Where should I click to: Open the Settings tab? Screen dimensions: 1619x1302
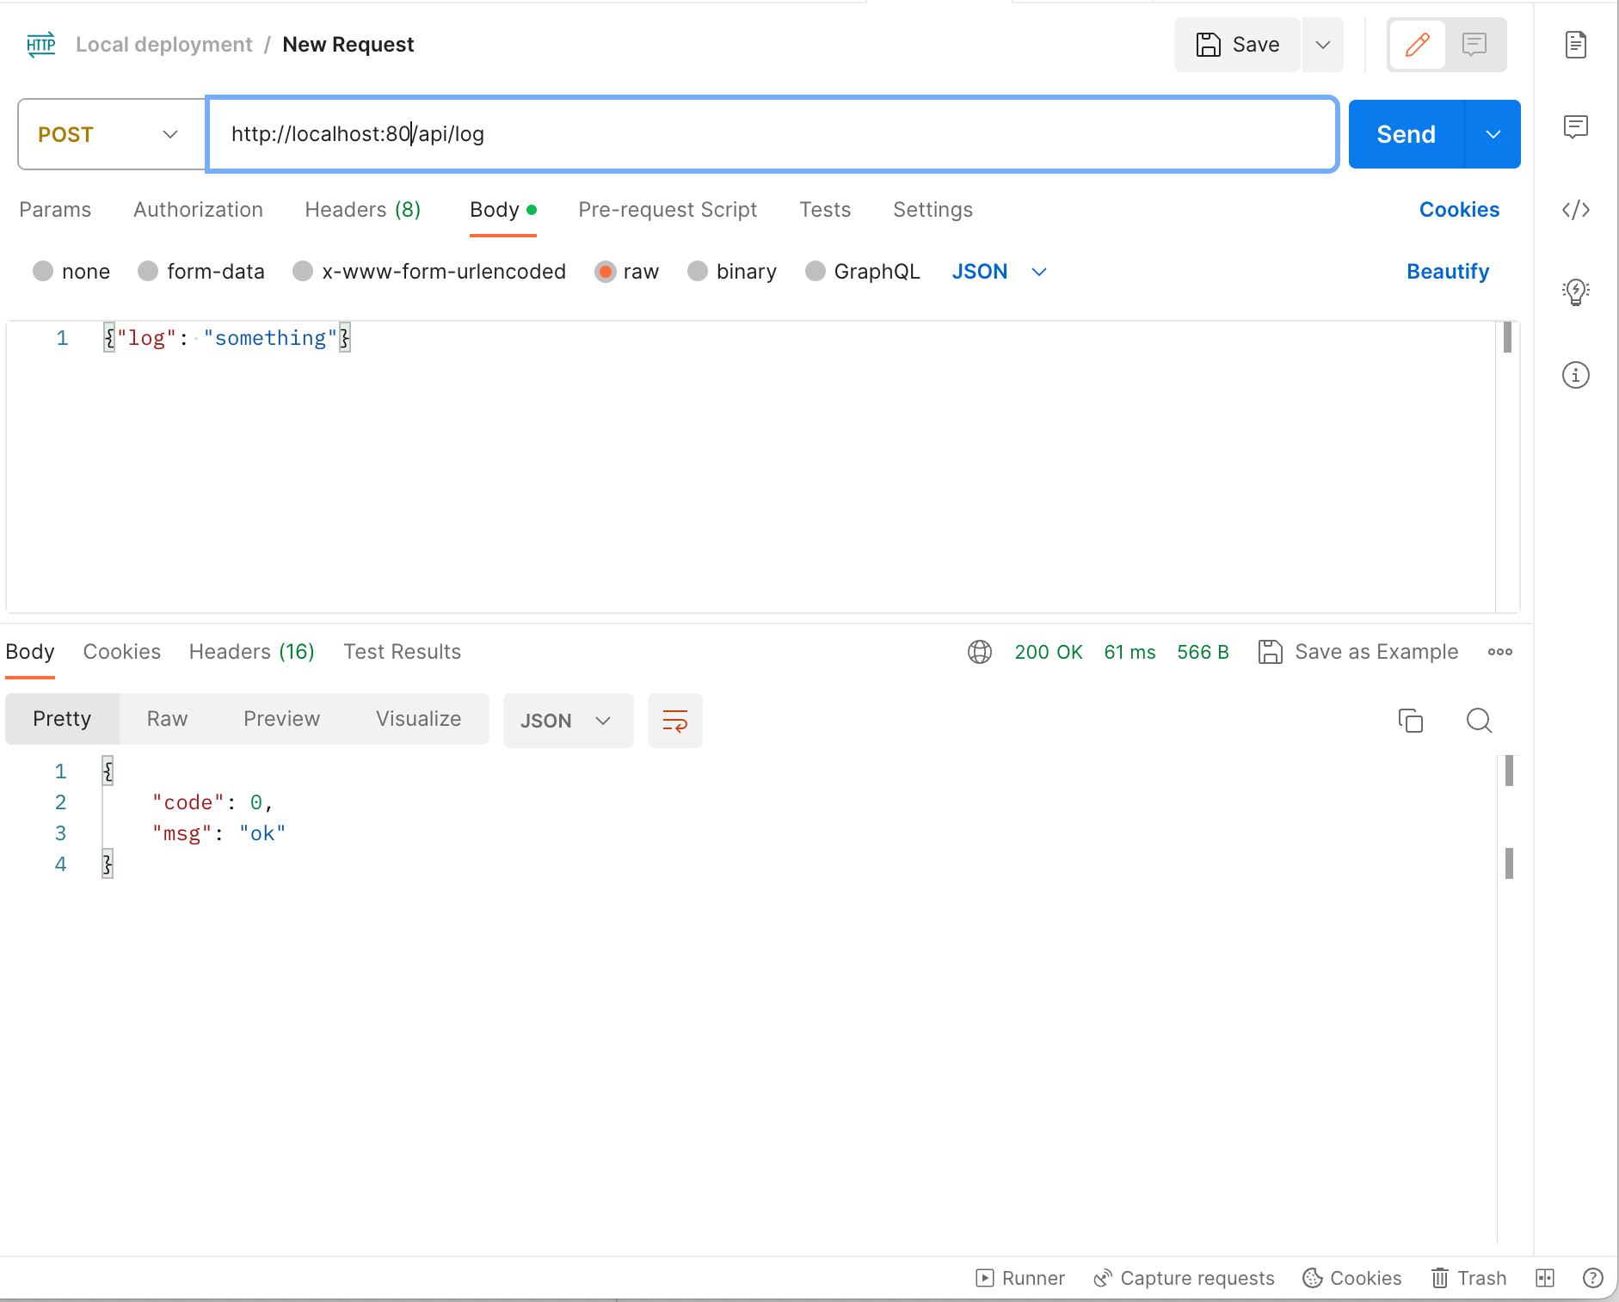click(933, 210)
